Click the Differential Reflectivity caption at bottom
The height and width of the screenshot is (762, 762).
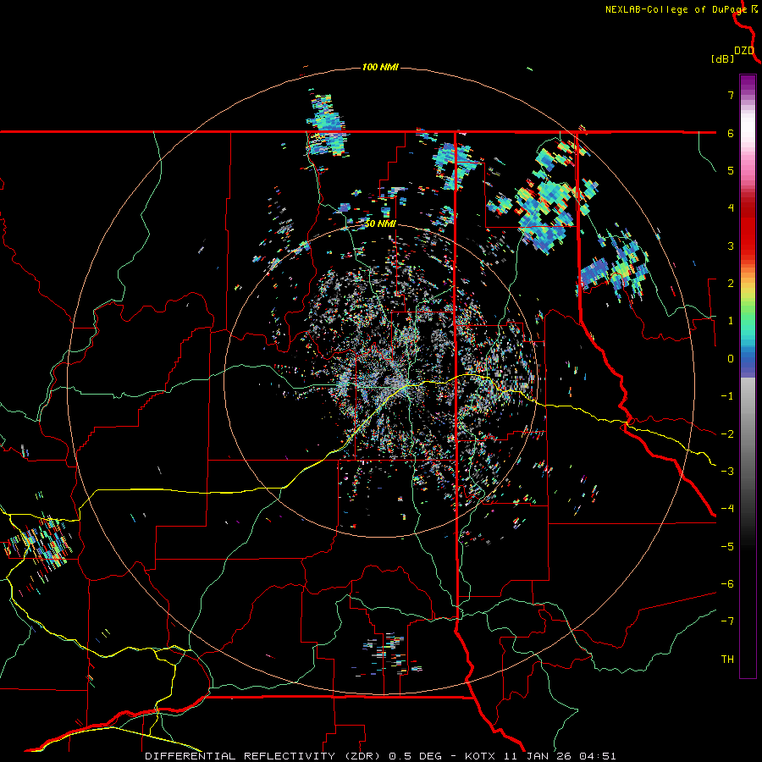coord(380,756)
